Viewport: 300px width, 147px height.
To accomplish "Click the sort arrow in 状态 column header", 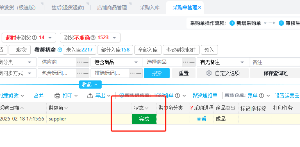I will pos(147,108).
